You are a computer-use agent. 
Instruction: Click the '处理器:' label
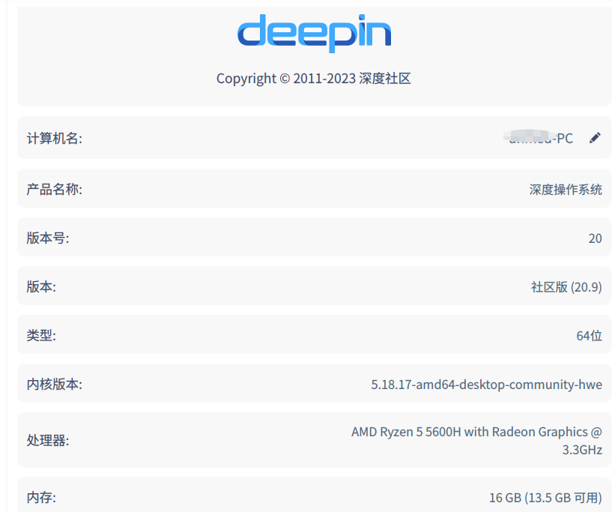48,441
